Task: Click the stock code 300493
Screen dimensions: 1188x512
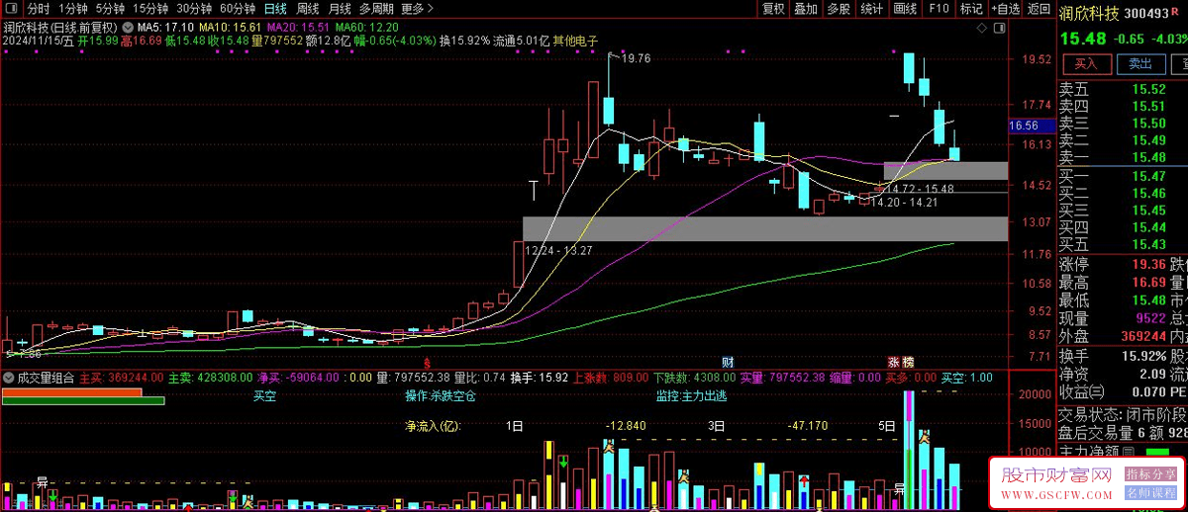Action: coord(1148,13)
